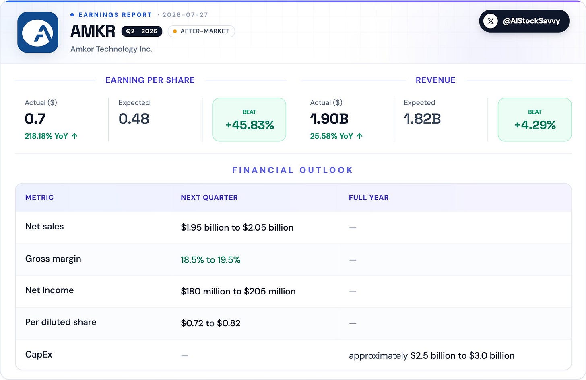Click the Actual ($) label under Earning Per Share
Image resolution: width=586 pixels, height=380 pixels.
click(41, 103)
